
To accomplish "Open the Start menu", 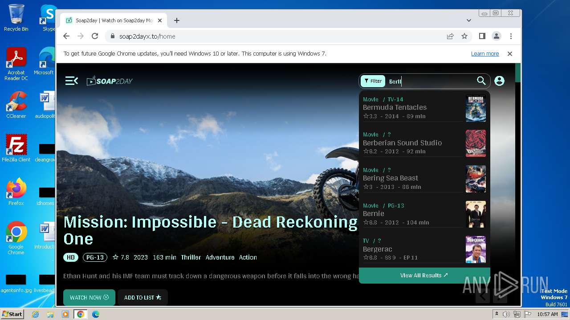I will tap(12, 314).
